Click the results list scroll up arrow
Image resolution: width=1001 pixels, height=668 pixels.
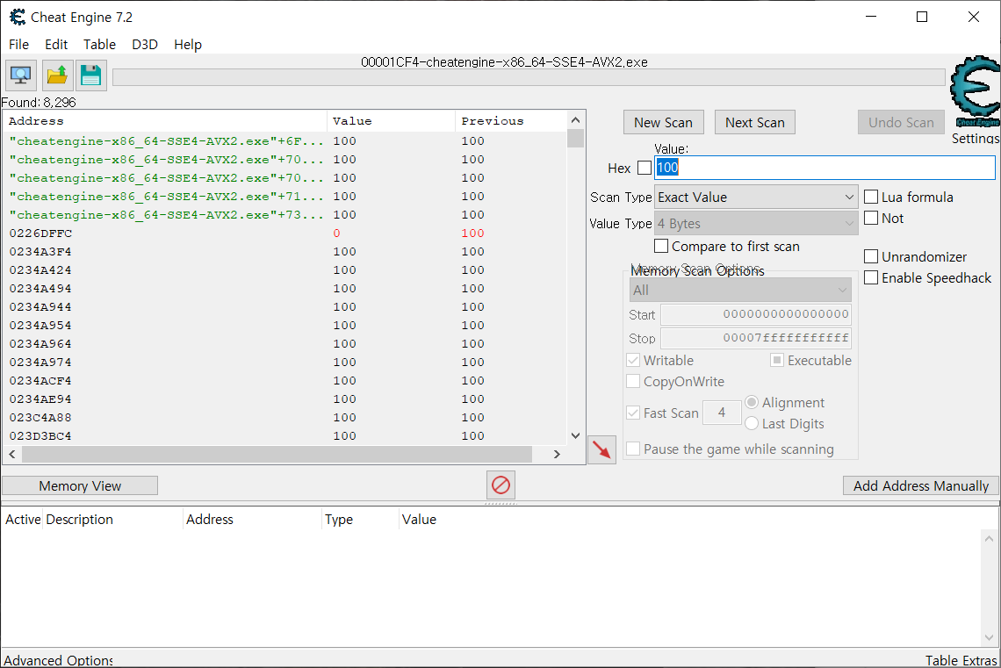tap(575, 120)
